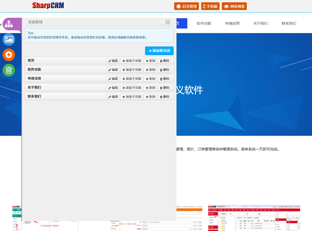
Task: Open the rightmost screenshot thumbnail
Action: (254, 218)
